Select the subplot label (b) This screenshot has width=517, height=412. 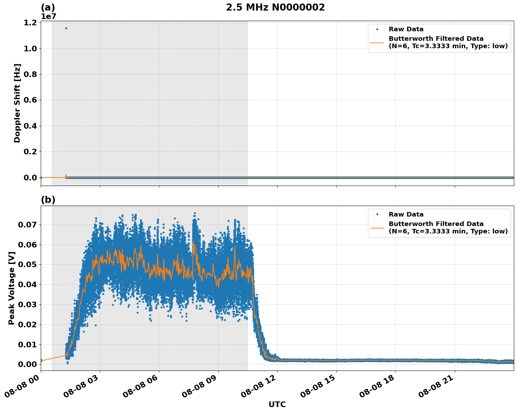[49, 200]
